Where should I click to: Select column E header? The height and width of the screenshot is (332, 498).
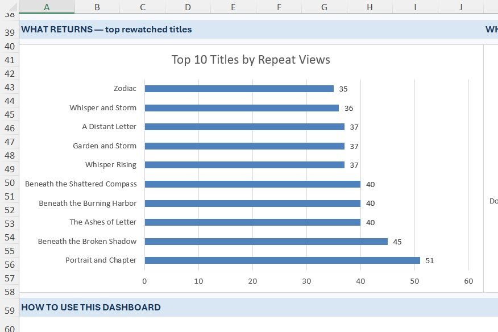point(234,7)
